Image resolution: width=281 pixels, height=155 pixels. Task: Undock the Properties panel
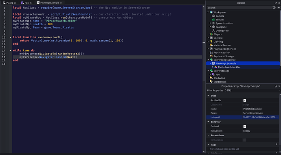click(x=276, y=86)
